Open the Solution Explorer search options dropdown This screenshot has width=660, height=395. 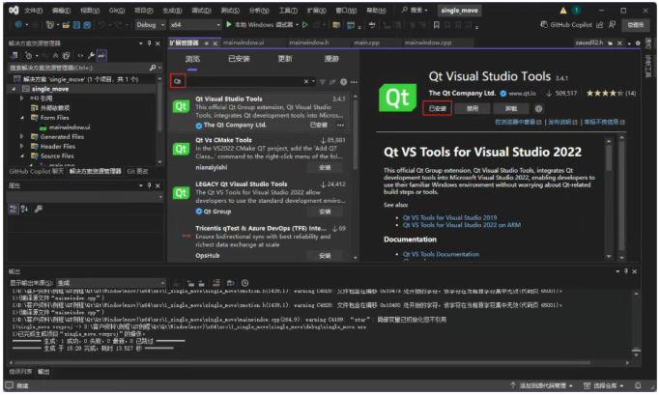(x=160, y=68)
